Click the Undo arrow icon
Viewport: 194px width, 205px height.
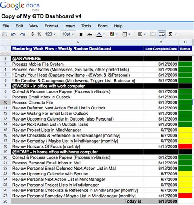(x=14, y=34)
